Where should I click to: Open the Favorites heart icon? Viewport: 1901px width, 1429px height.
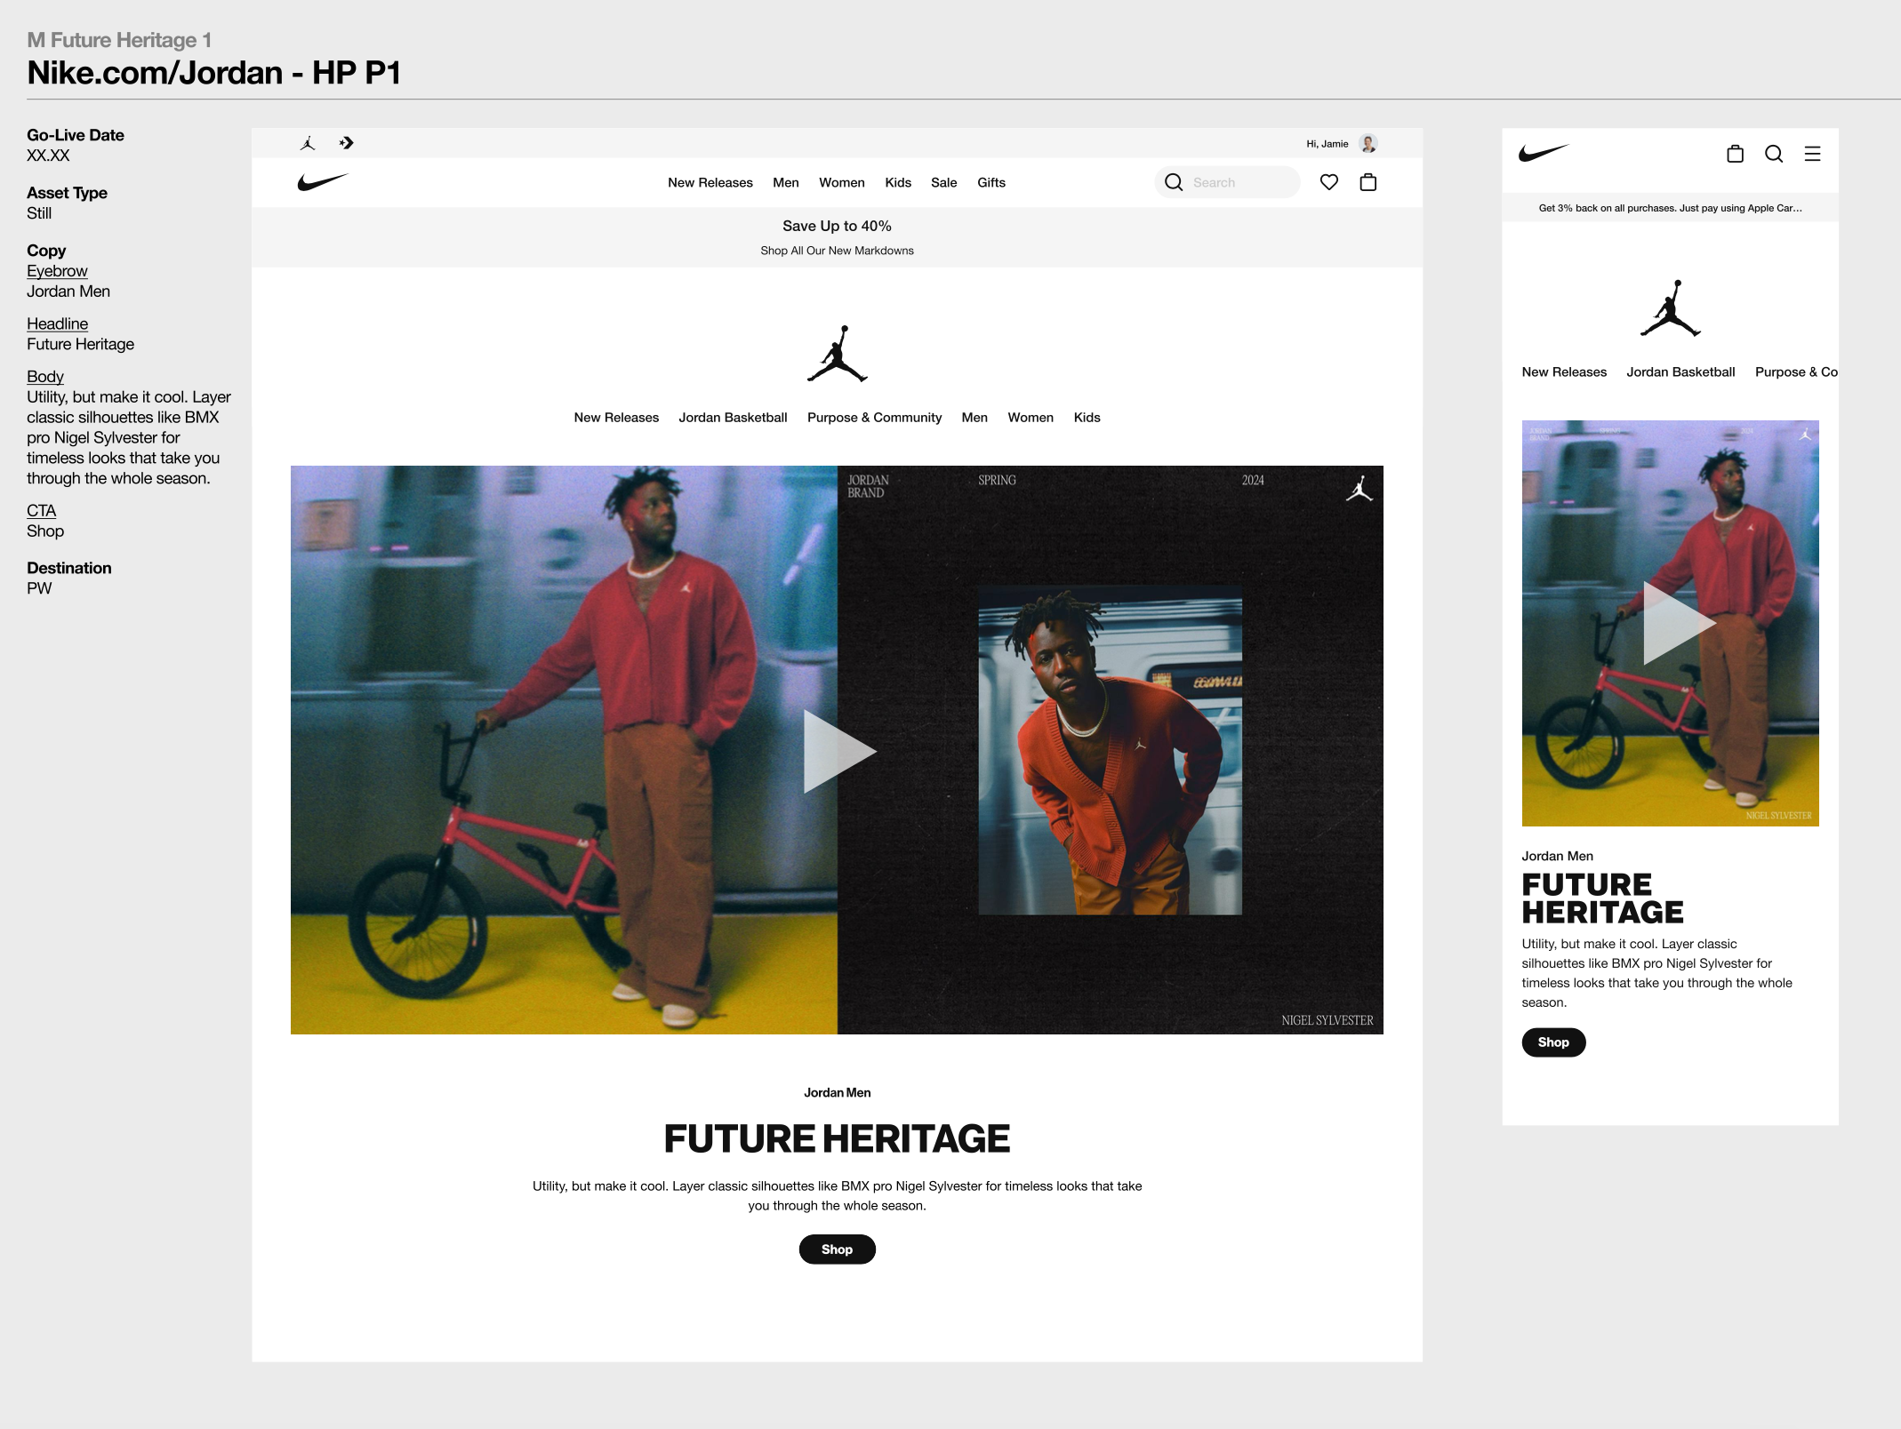coord(1328,182)
